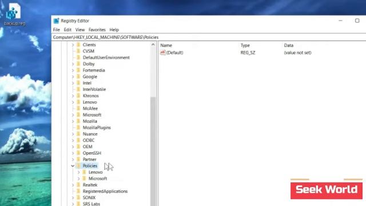The width and height of the screenshot is (366, 206).
Task: Open the View menu
Action: (x=80, y=30)
